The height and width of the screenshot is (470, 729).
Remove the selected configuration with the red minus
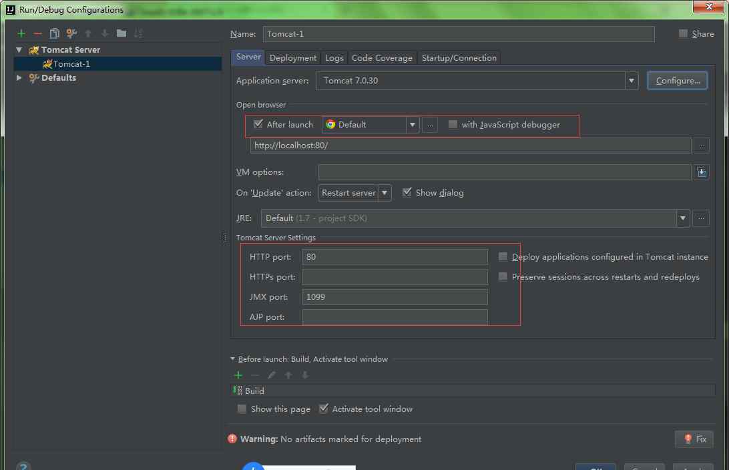pyautogui.click(x=37, y=33)
